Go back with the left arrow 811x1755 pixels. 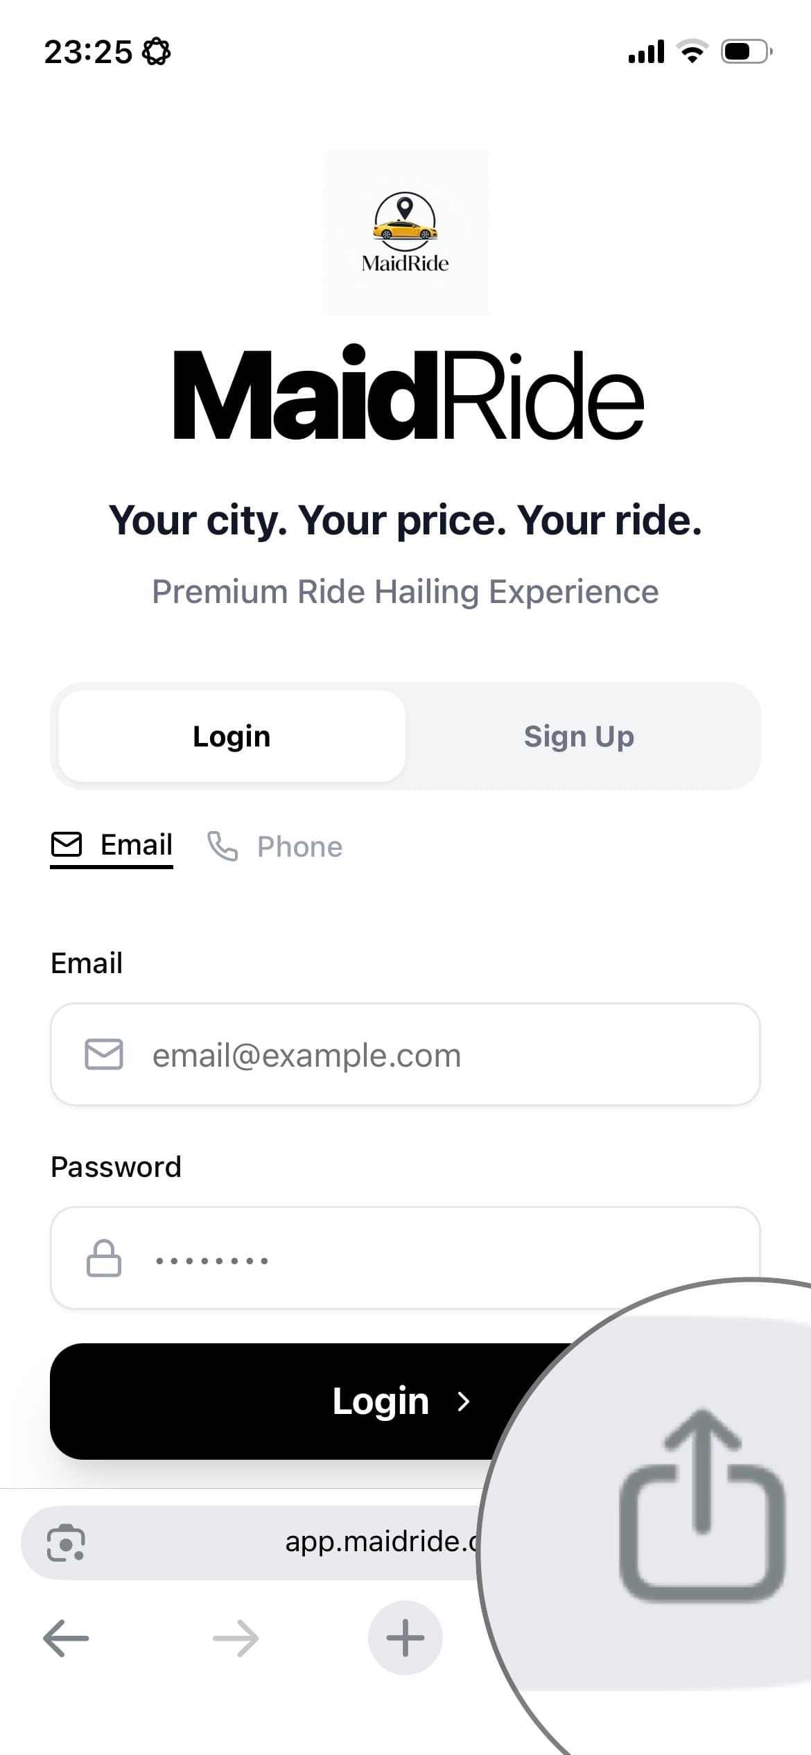66,1639
